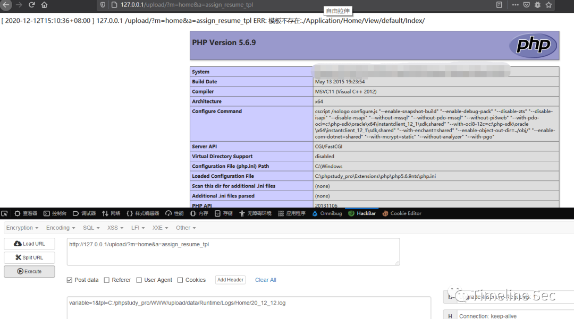This screenshot has height=319, width=574.
Task: Expand the Encryption dropdown
Action: 22,228
